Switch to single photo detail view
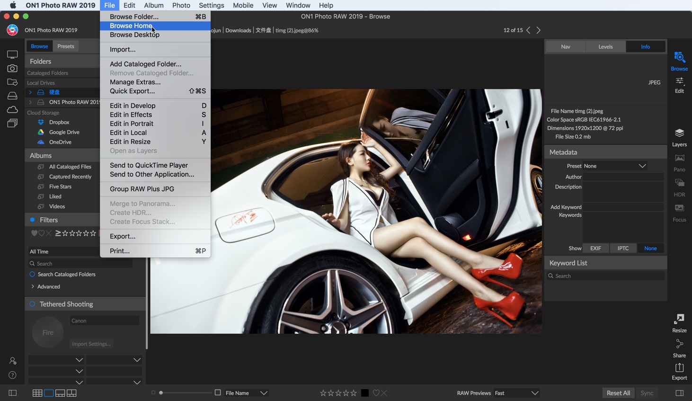 pyautogui.click(x=49, y=393)
